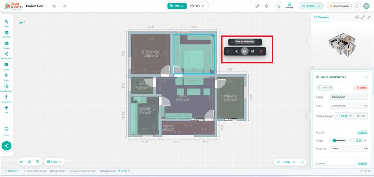
Task: Zoom out using the minus magnifier
Action: pos(279,162)
